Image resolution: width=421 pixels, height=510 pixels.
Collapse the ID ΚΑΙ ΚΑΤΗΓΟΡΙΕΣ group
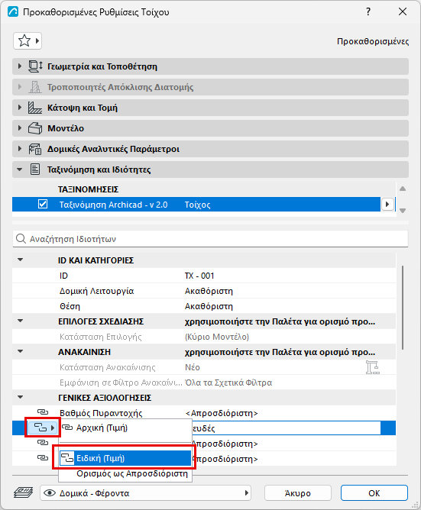coord(20,260)
